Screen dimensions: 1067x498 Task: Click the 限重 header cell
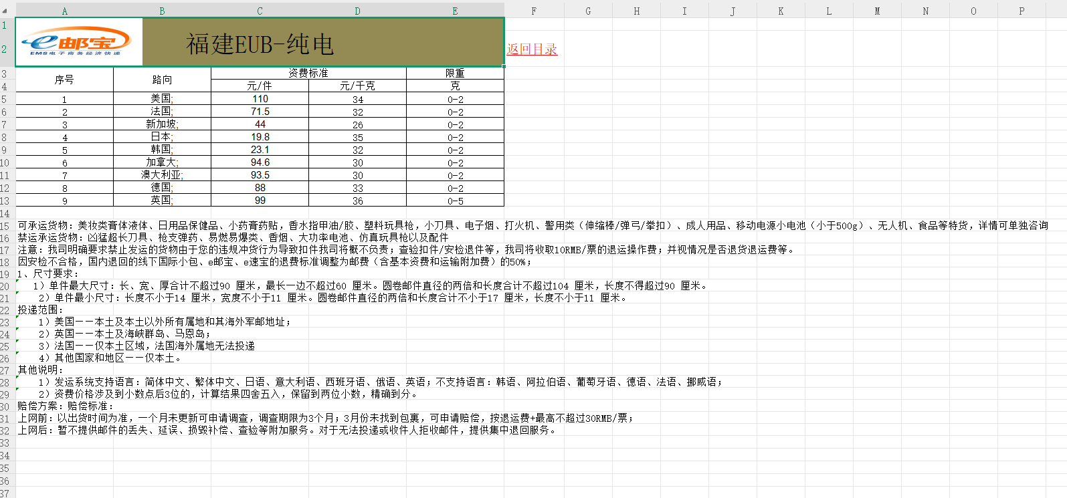point(455,73)
